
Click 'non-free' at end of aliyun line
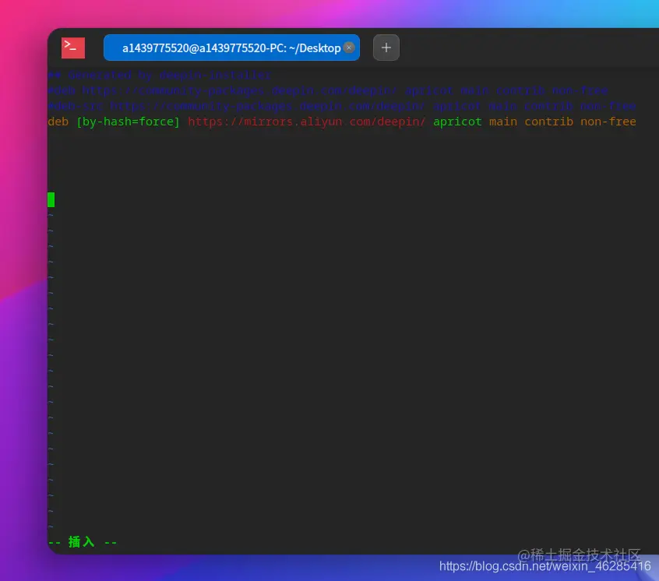pyautogui.click(x=608, y=121)
